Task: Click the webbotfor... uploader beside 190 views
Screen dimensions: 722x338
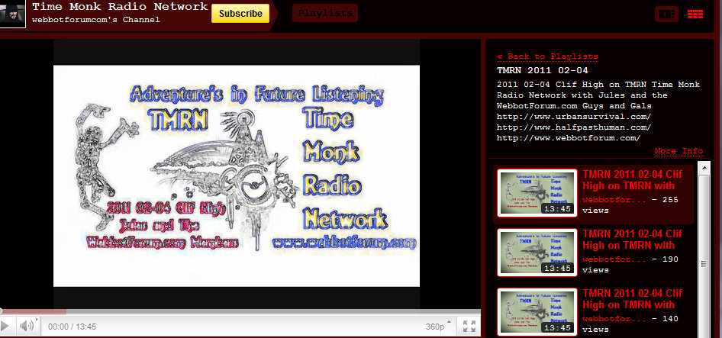Action: pyautogui.click(x=614, y=259)
